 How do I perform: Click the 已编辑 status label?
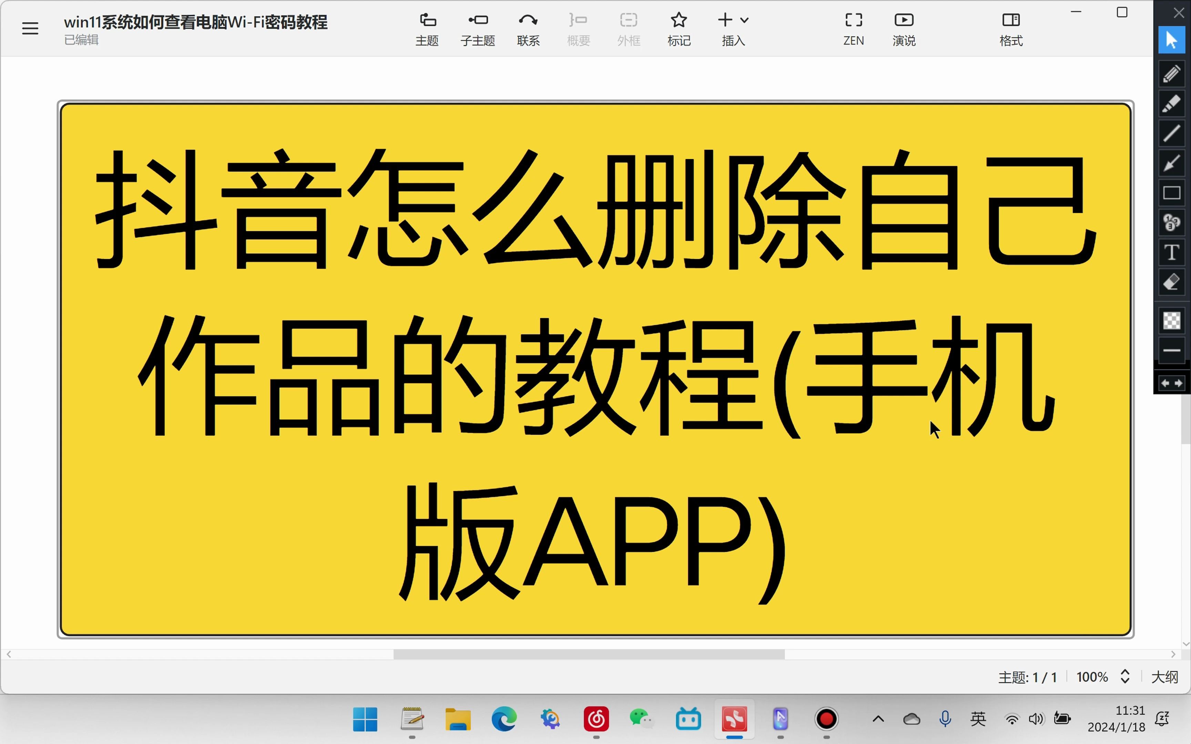pos(82,40)
